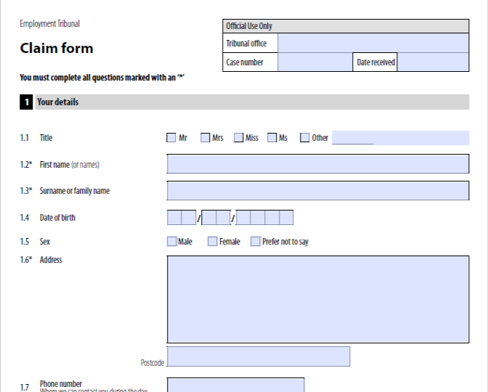Select the Prefer not to say checkbox
Screen dimensions: 488x392
point(255,242)
